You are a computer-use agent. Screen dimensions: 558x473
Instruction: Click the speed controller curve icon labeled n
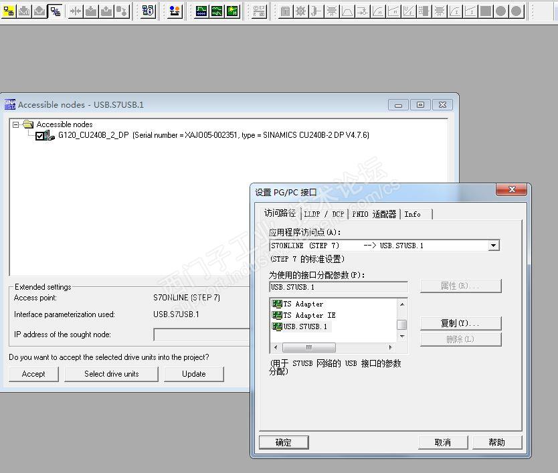[378, 11]
